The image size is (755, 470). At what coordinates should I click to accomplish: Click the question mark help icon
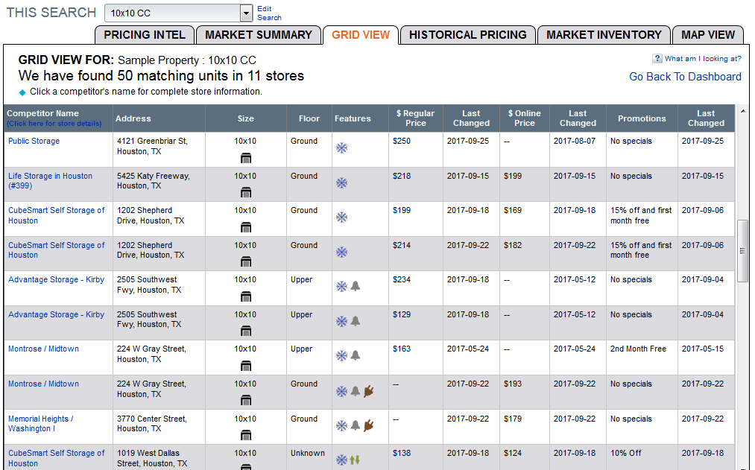pyautogui.click(x=657, y=58)
